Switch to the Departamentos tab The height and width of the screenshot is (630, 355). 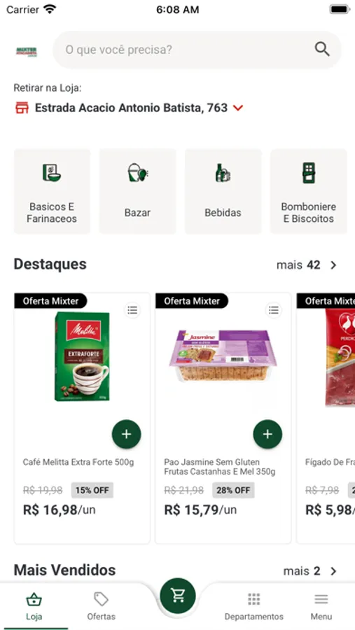(253, 606)
